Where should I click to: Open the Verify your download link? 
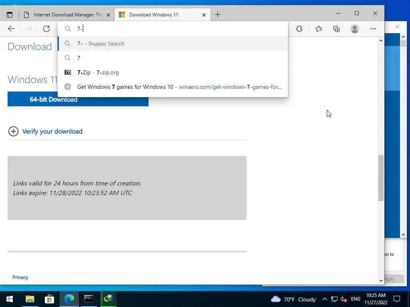coord(52,131)
